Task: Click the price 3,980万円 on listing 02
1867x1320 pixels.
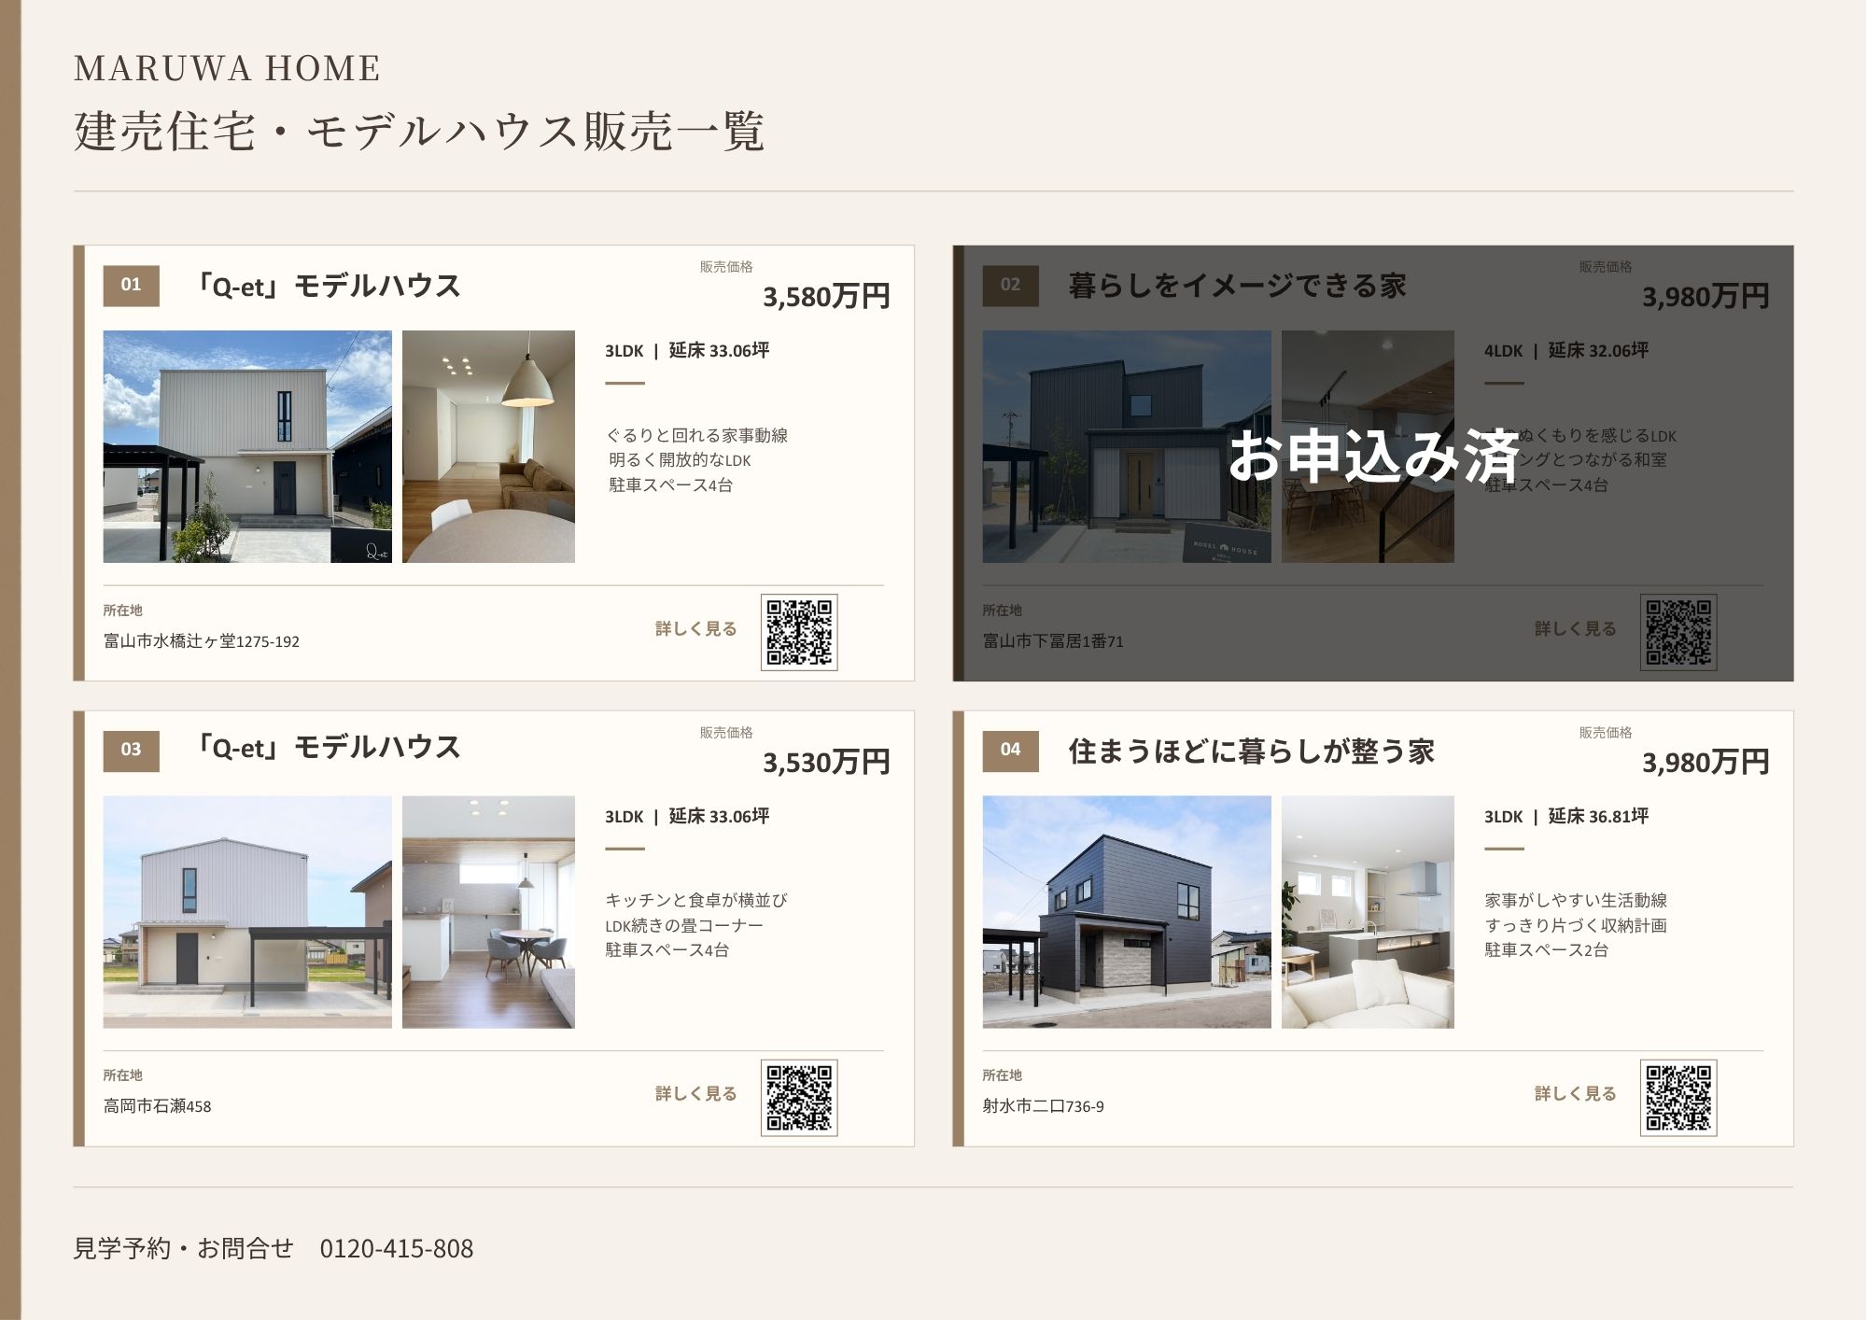Action: pyautogui.click(x=1706, y=297)
